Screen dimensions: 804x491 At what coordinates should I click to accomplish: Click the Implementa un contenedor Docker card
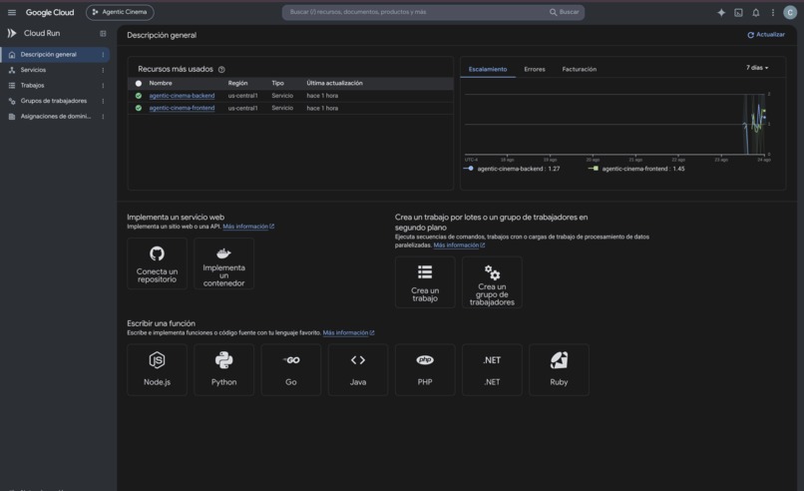click(224, 263)
